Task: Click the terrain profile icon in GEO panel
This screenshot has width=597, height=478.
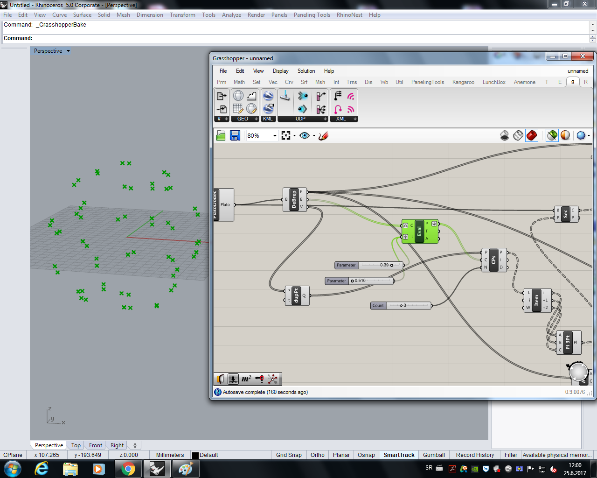Action: point(251,96)
